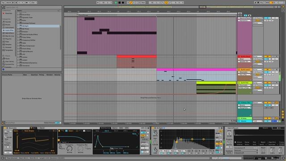Select Plug-Ins category in browser
The width and height of the screenshot is (286, 161).
click(x=8, y=39)
